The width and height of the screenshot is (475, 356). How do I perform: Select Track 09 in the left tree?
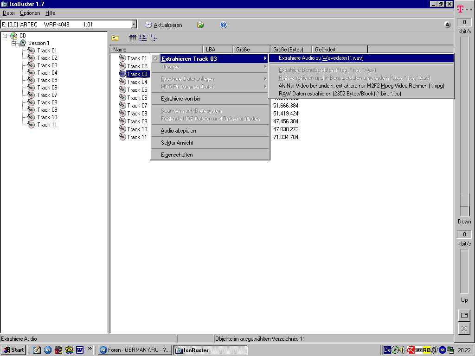pyautogui.click(x=47, y=110)
